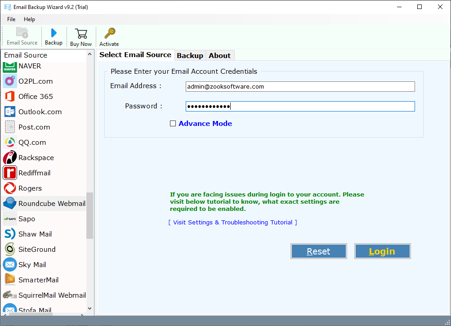Pick the Sky Mail envelope icon

10,264
